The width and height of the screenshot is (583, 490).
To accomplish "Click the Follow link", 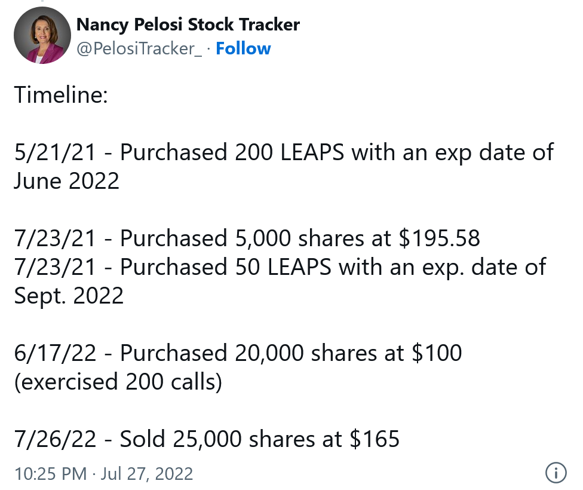I will (x=243, y=48).
